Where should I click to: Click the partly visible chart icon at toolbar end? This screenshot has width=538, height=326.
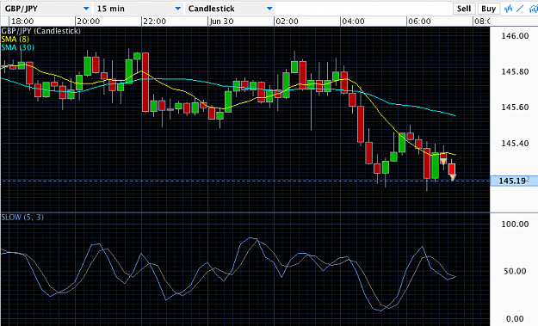click(534, 9)
